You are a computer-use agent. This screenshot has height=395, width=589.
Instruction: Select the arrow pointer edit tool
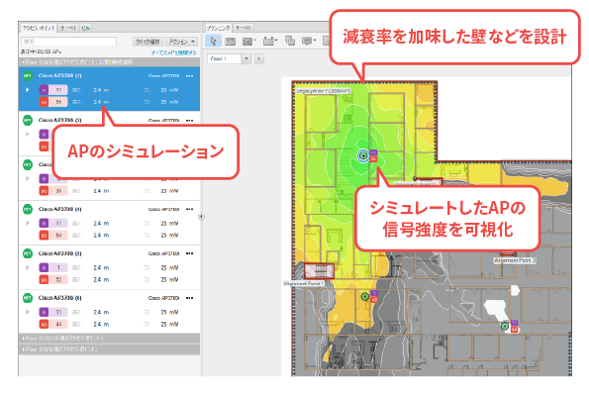click(x=214, y=41)
